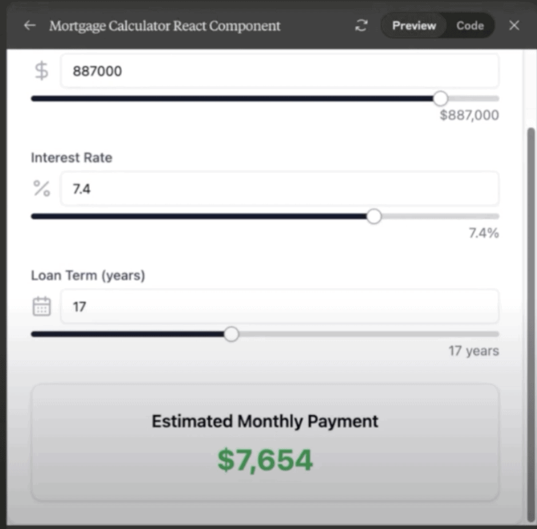Click the interest rate input showing 7.4

click(x=279, y=188)
